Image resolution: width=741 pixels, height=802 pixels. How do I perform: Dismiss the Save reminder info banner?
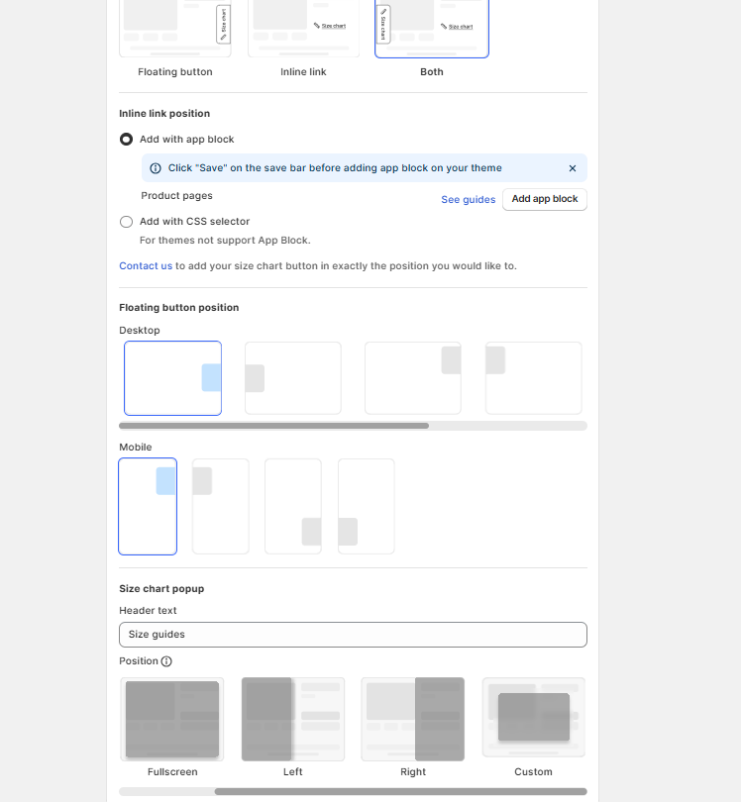tap(573, 168)
